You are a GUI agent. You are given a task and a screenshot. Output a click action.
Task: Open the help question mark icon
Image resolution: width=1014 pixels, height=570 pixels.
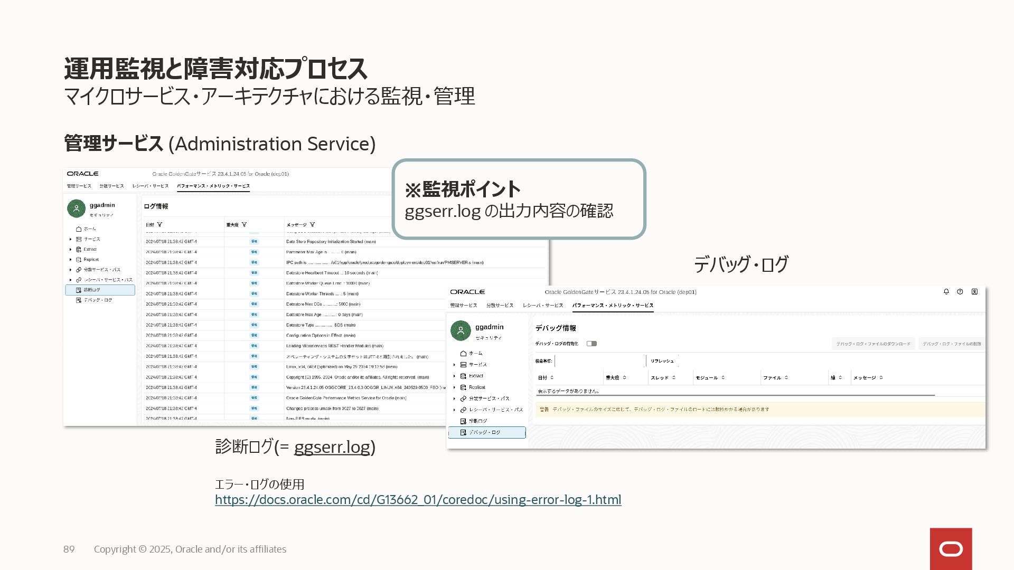click(x=960, y=292)
